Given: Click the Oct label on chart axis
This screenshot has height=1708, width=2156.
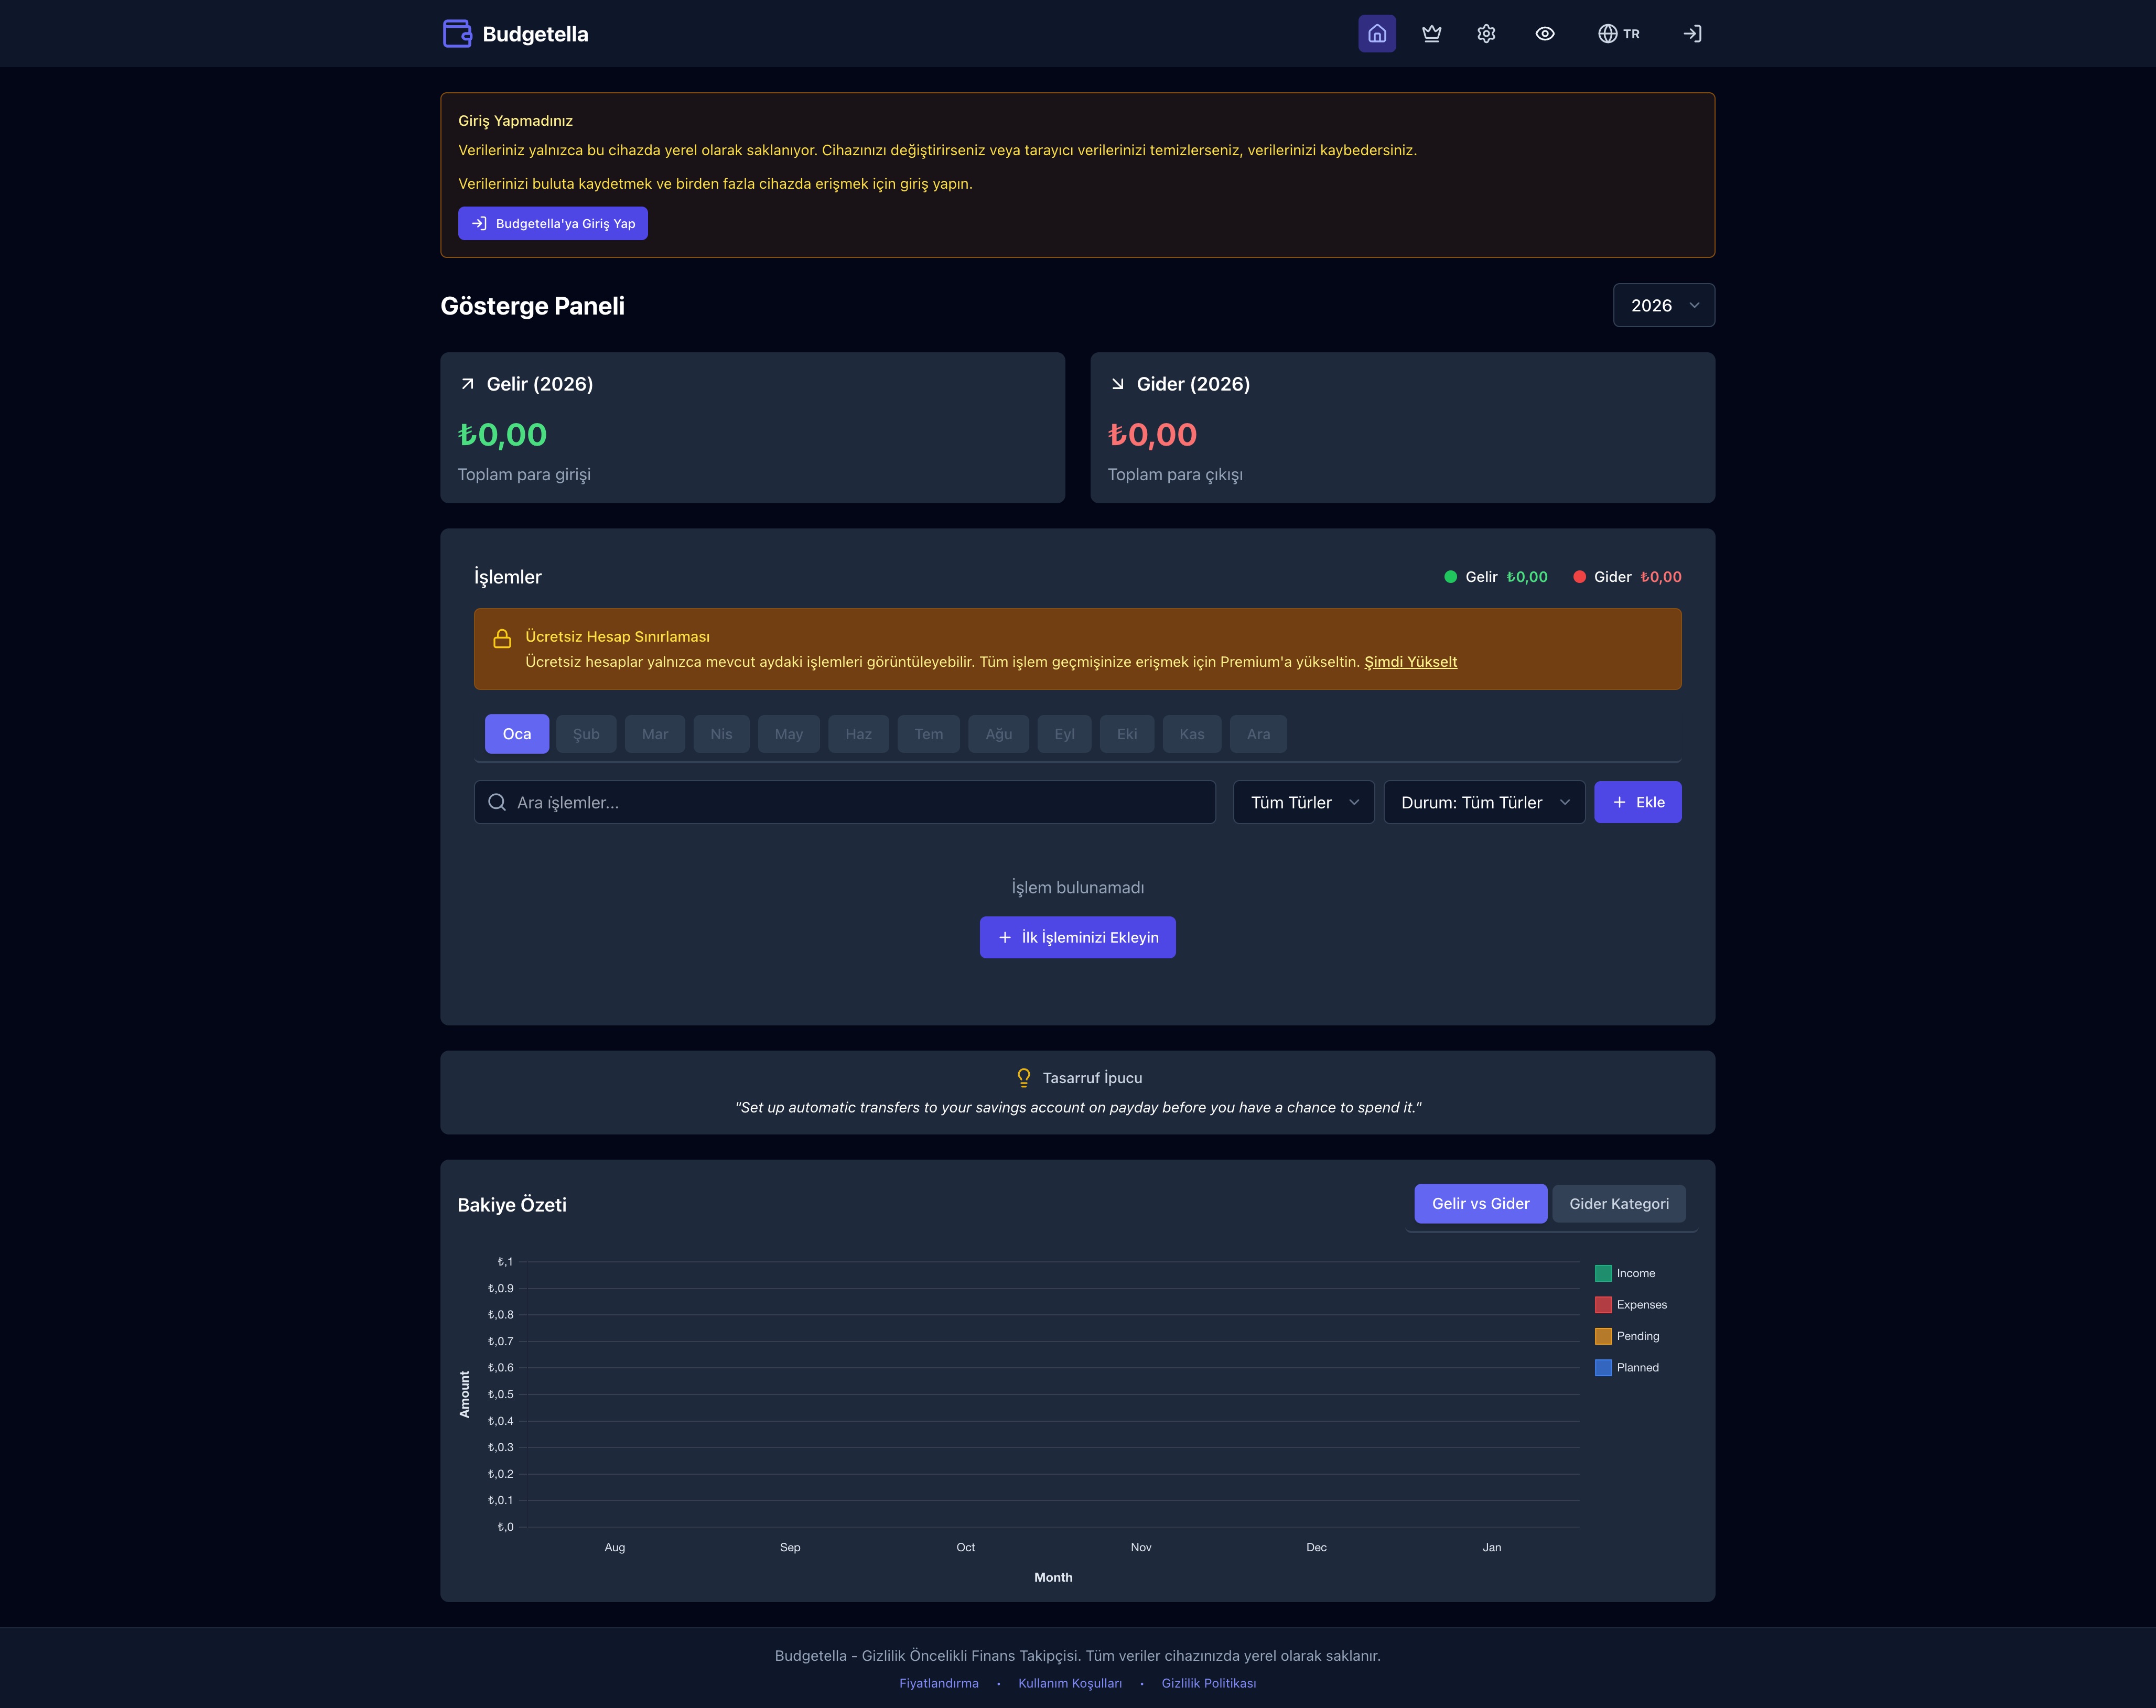Looking at the screenshot, I should 965,1547.
